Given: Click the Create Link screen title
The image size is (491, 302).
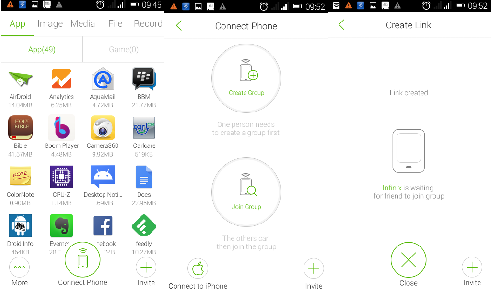Looking at the screenshot, I should (x=409, y=25).
